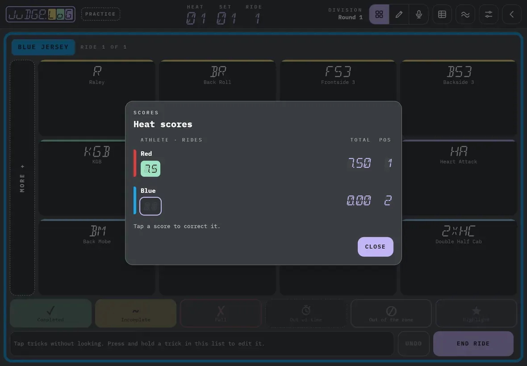This screenshot has width=527, height=366.
Task: Click Red's total score 7.50
Action: 360,163
